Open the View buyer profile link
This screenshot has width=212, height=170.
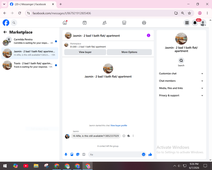[119, 125]
